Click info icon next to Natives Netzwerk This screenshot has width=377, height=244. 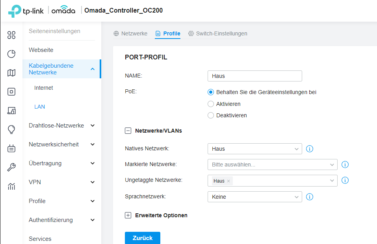tap(310, 149)
